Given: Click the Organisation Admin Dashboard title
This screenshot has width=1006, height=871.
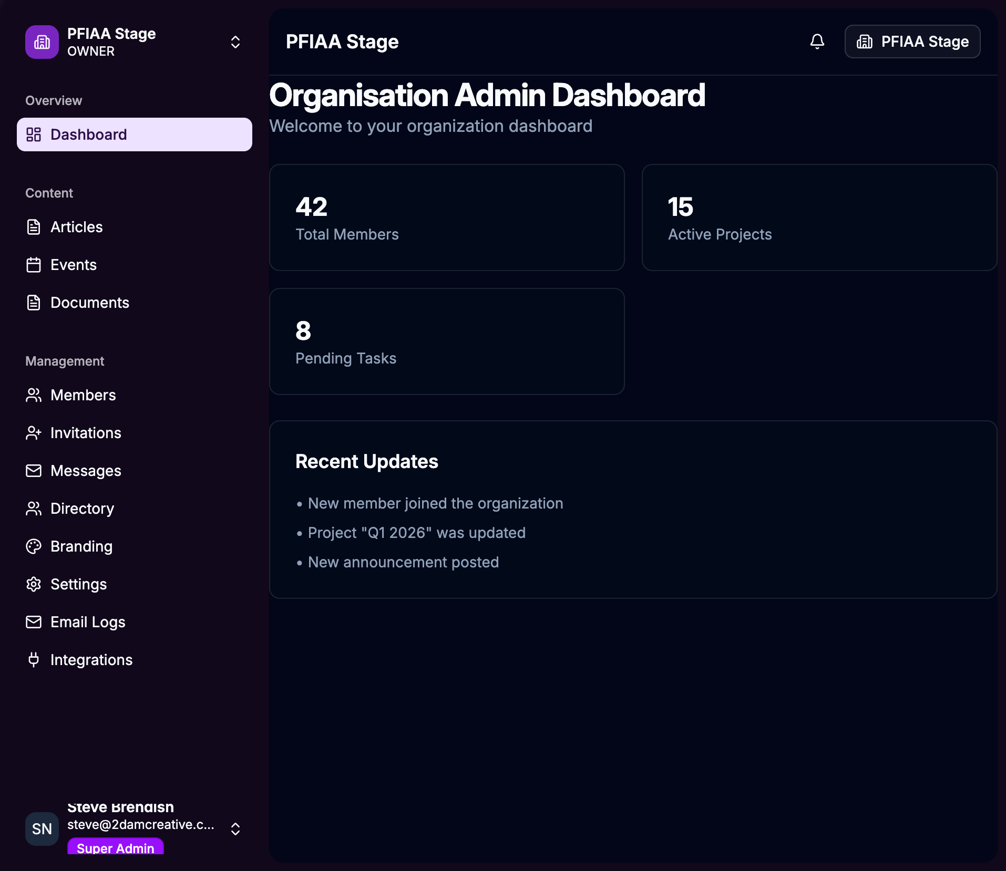Looking at the screenshot, I should pos(487,96).
